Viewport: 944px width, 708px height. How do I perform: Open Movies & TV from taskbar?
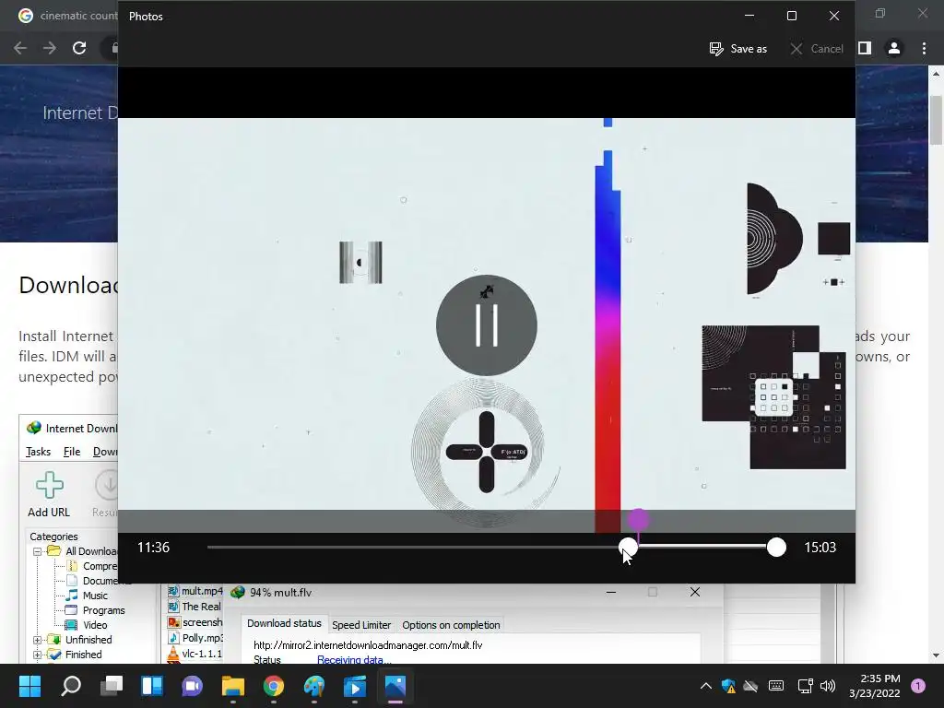point(355,686)
